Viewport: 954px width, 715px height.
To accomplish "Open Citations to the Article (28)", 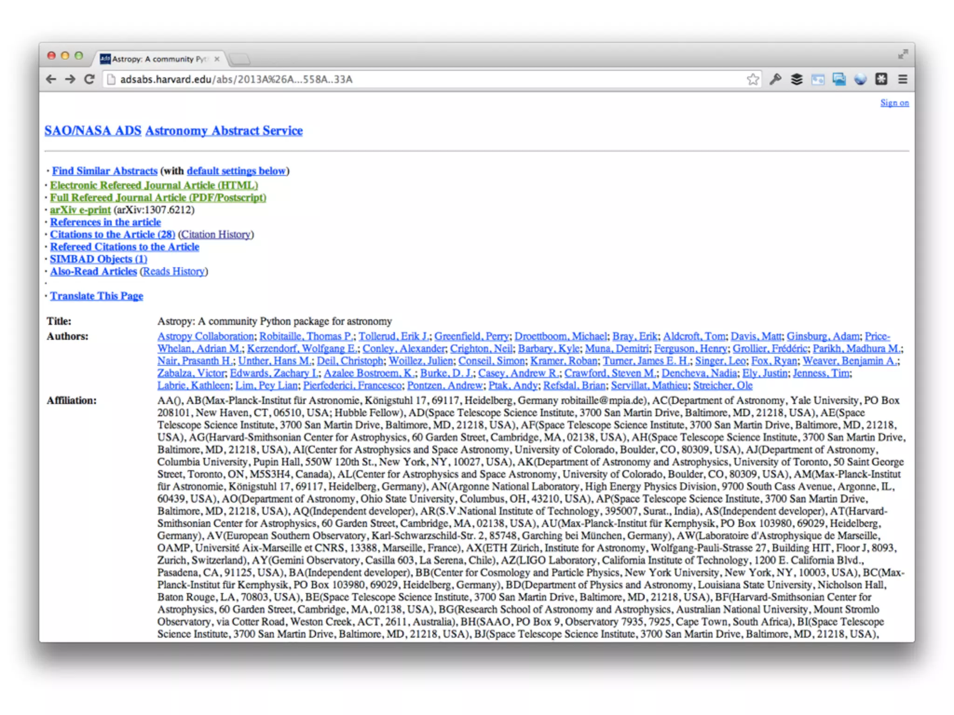I will 112,235.
